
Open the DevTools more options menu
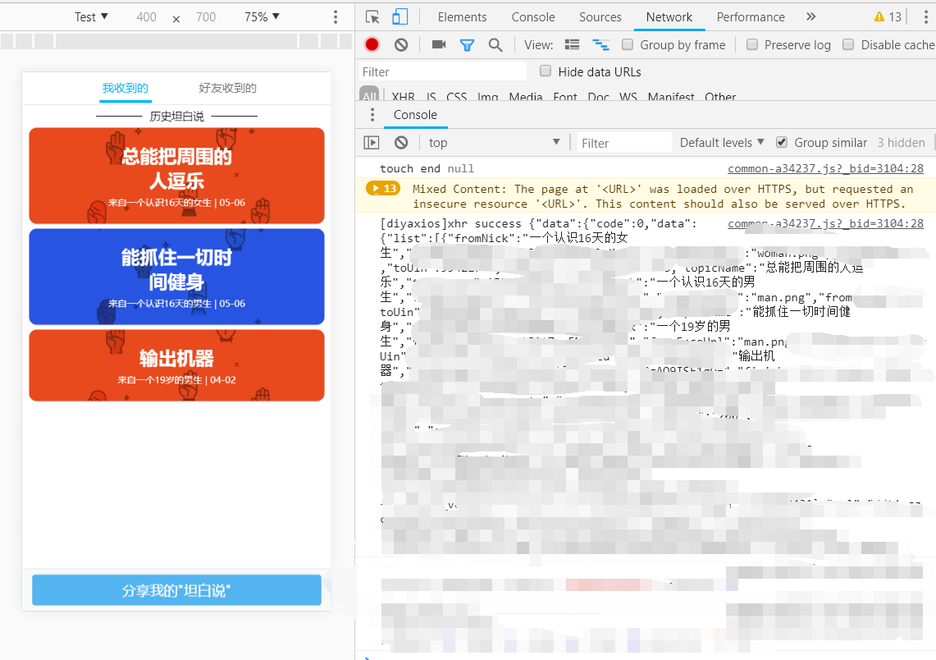point(926,17)
